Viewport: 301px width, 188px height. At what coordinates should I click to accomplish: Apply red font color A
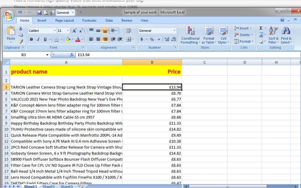coord(78,39)
